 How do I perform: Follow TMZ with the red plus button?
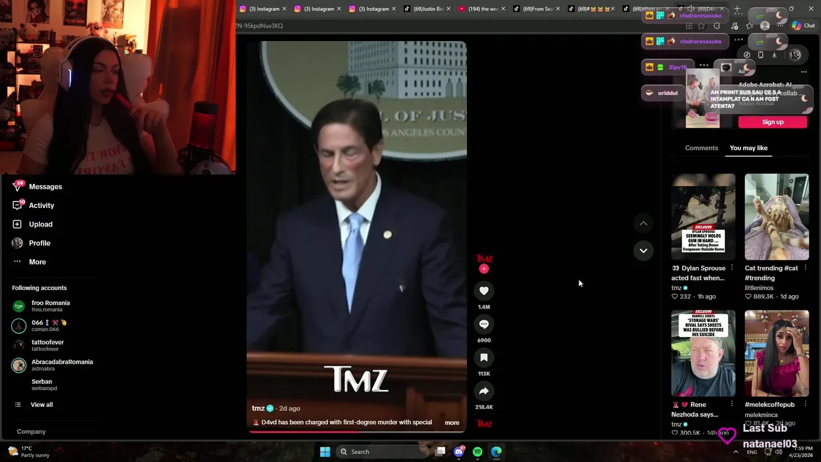[x=484, y=269]
